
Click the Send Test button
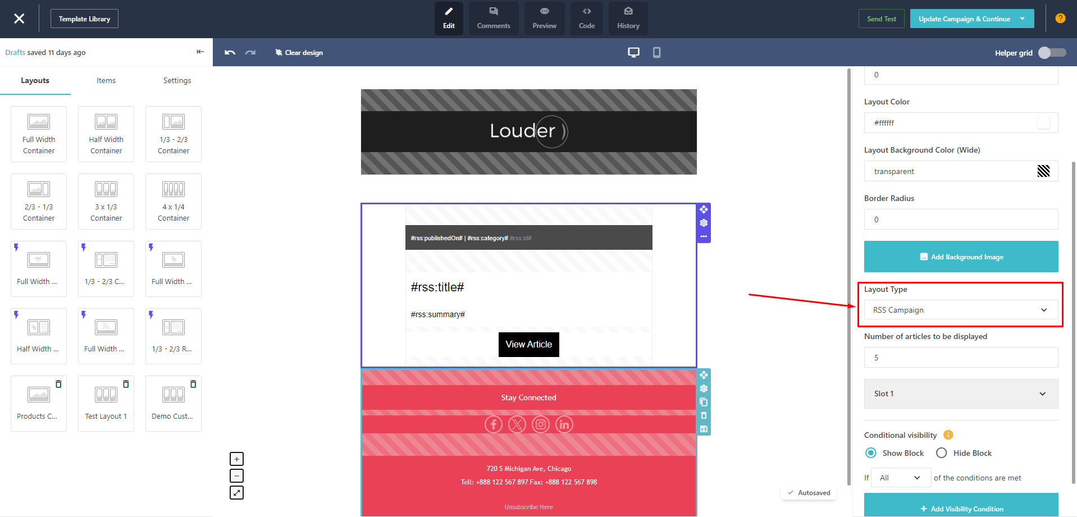click(881, 19)
